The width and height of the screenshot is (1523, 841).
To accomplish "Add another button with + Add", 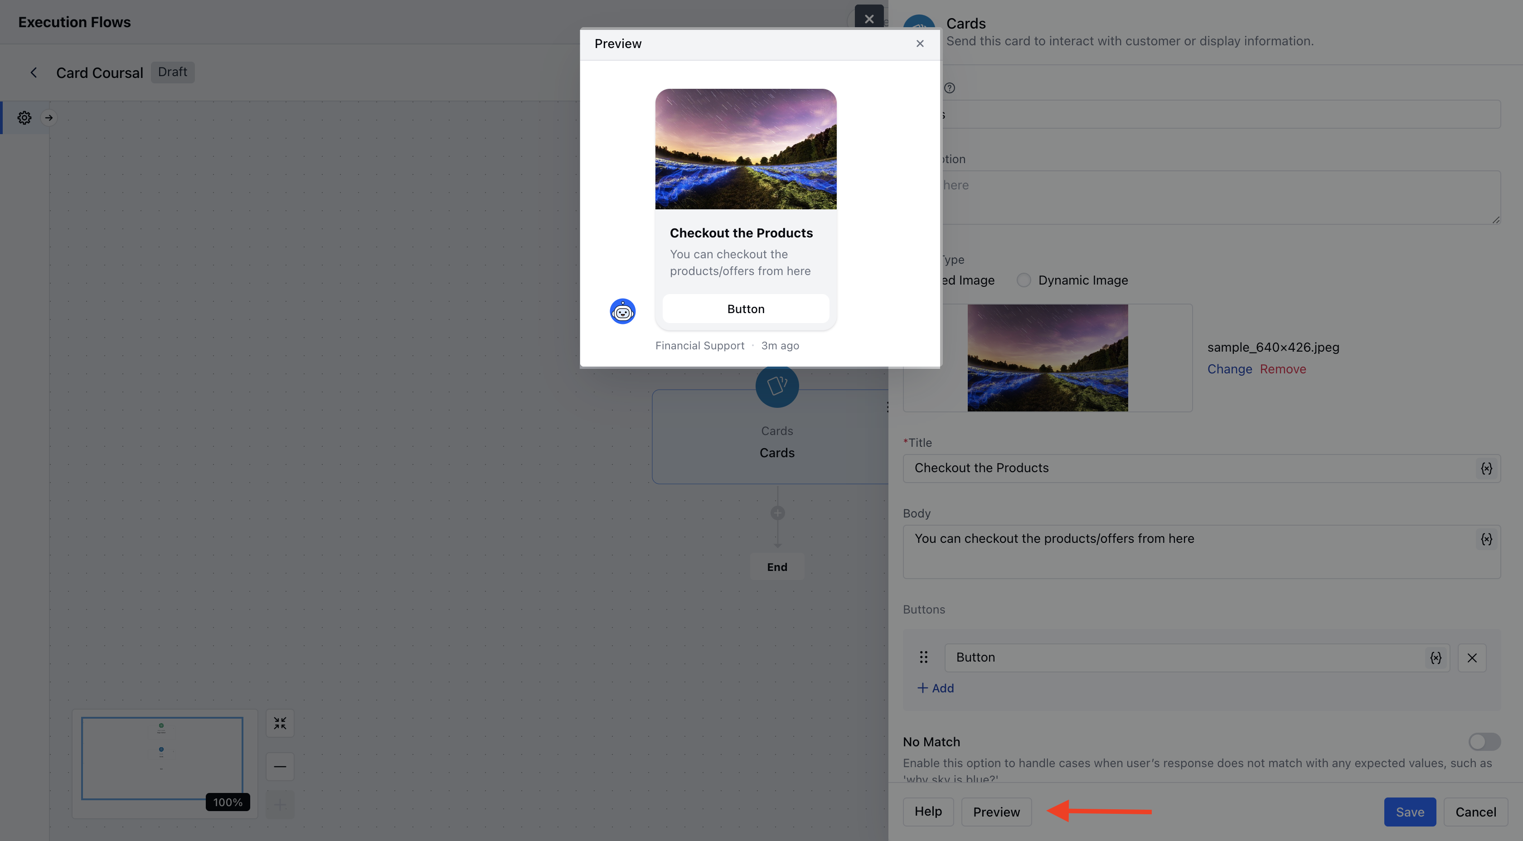I will coord(935,688).
